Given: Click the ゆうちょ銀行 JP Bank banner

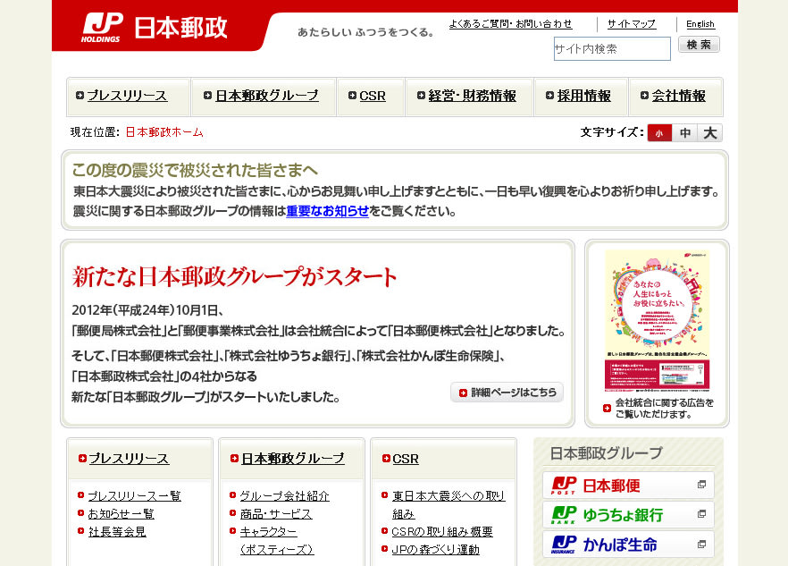Looking at the screenshot, I should [628, 515].
